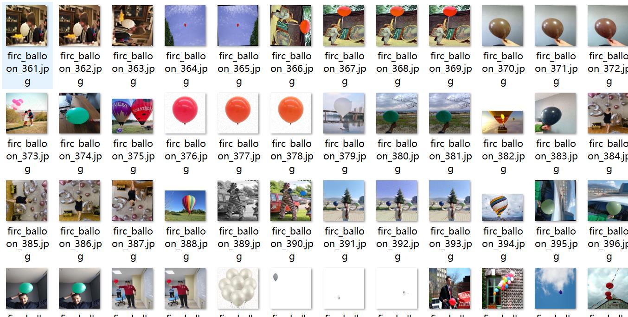Select red balloon on white firc_balloon_376.jpg

185,113
